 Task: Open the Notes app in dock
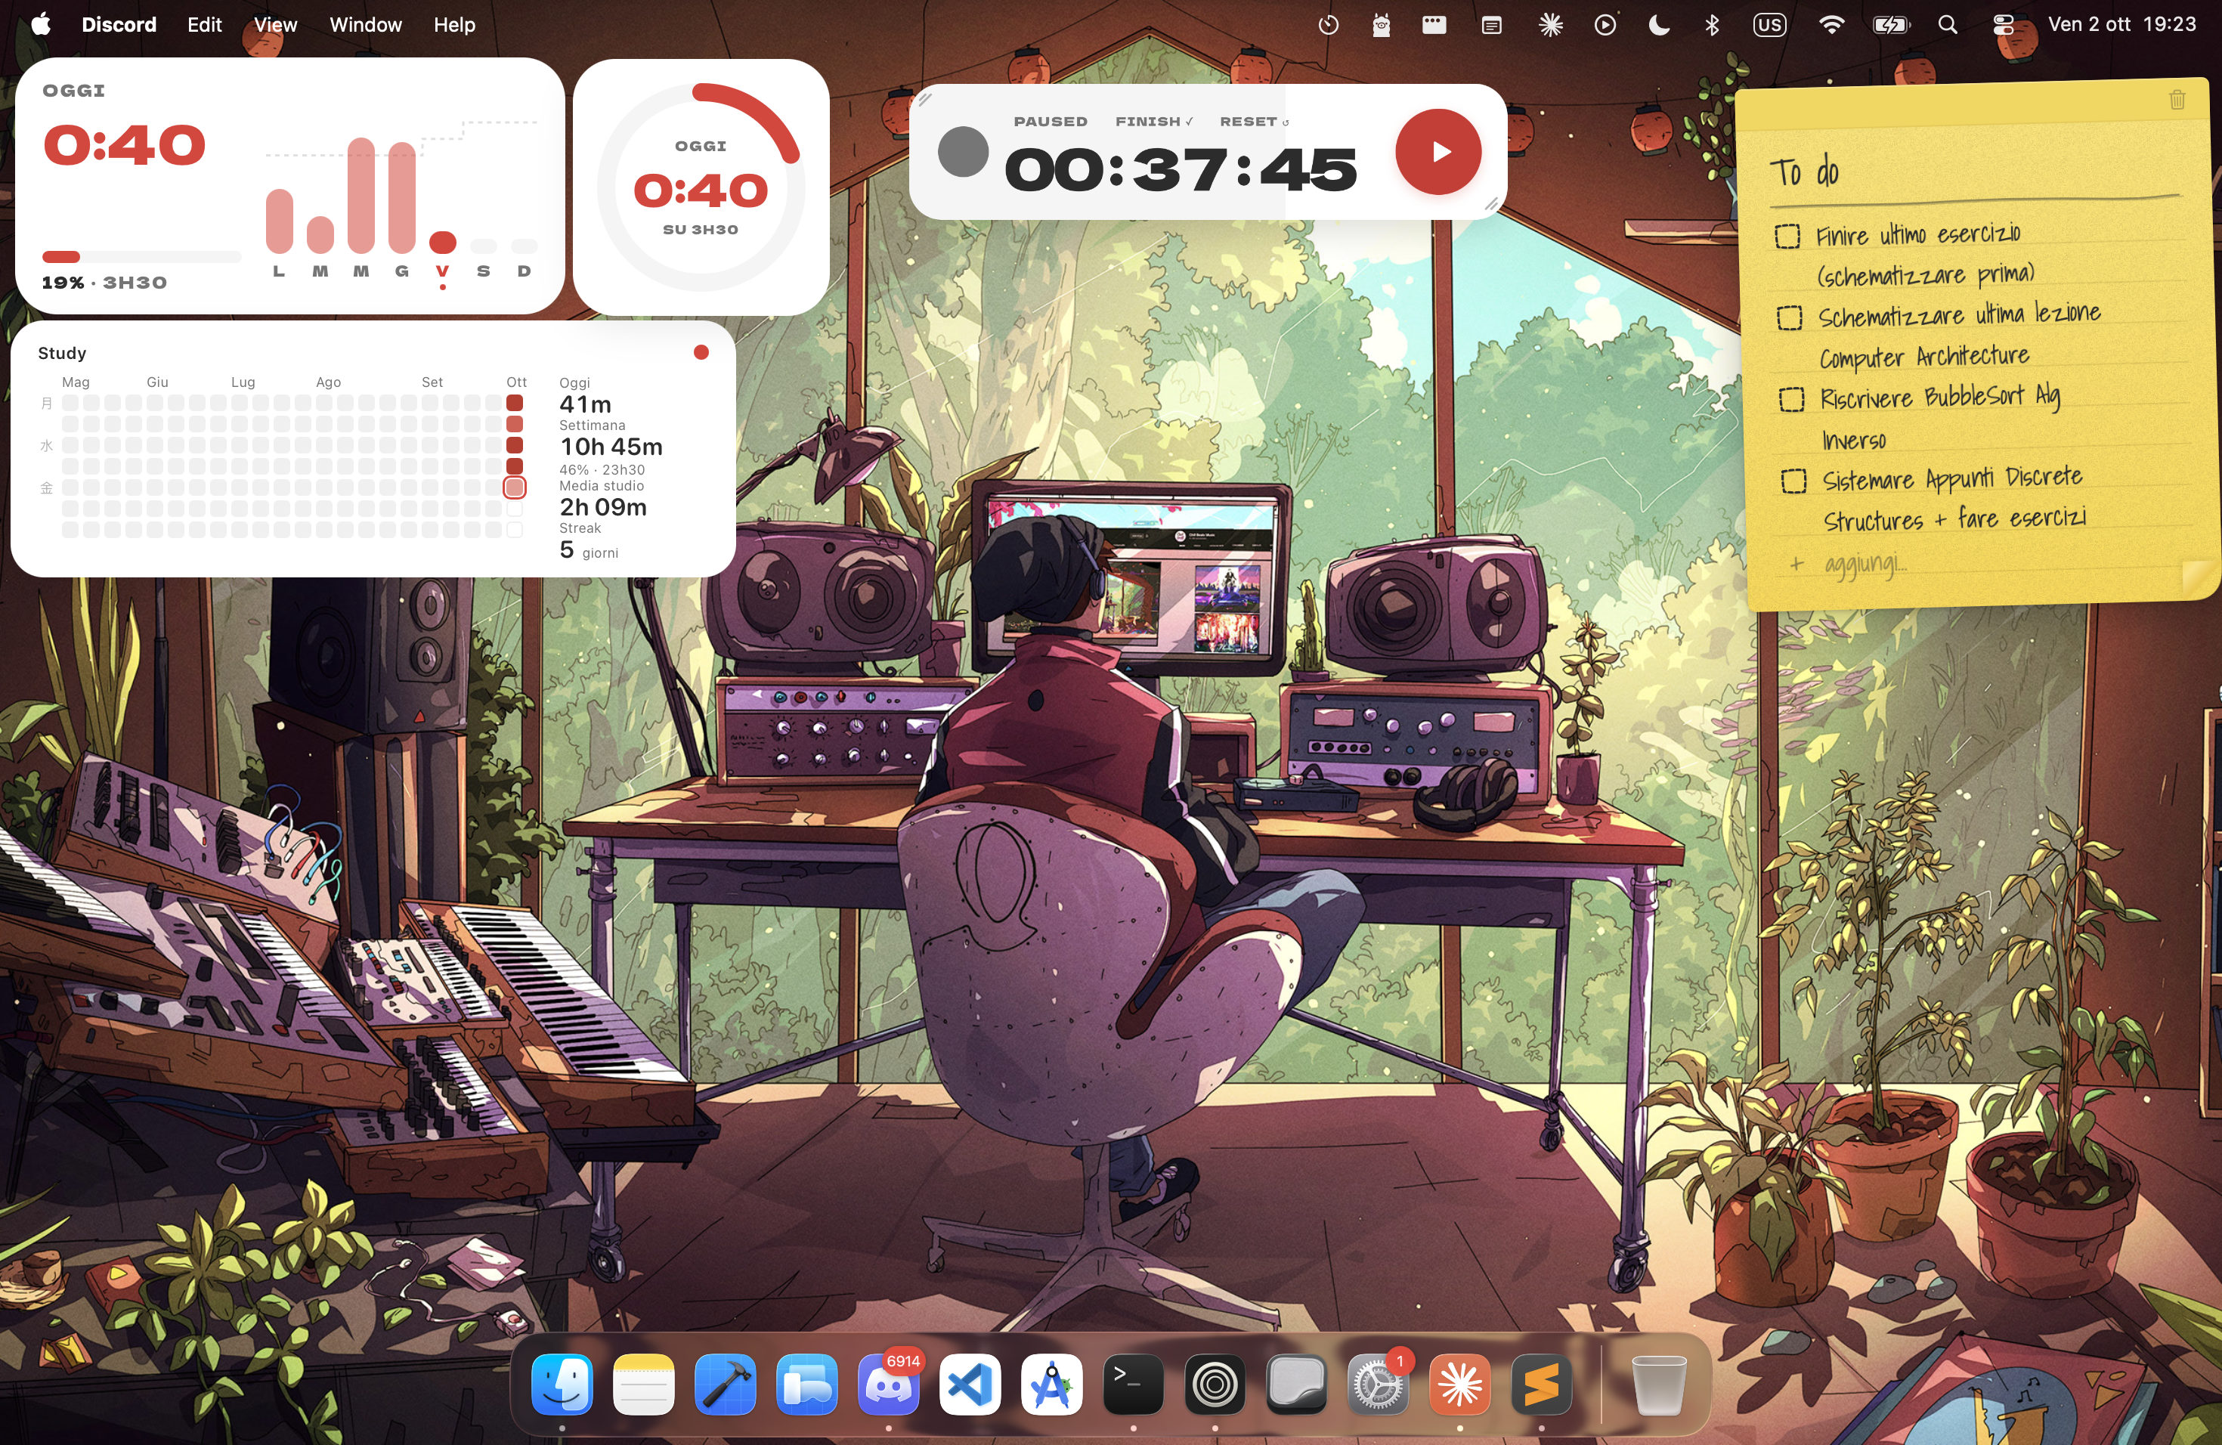pyautogui.click(x=643, y=1385)
